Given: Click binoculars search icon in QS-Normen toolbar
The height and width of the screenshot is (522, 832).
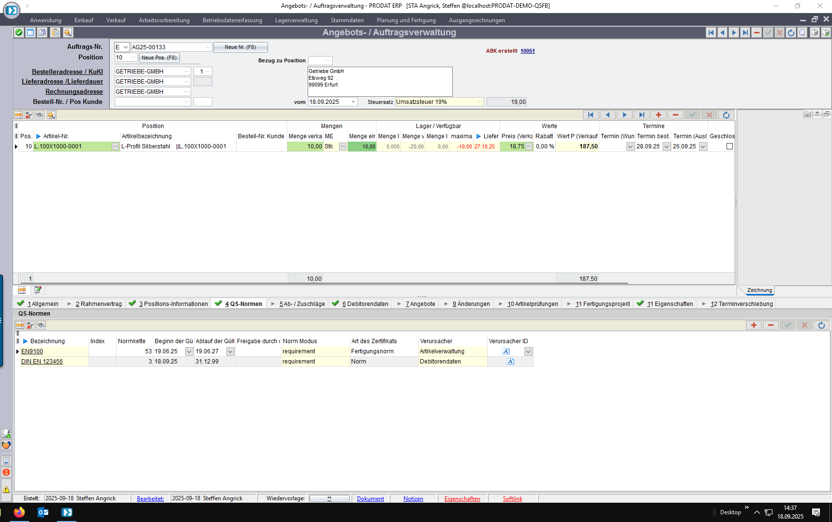Looking at the screenshot, I should click(x=41, y=325).
